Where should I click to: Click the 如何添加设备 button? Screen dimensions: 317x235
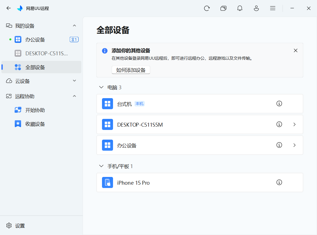(131, 70)
